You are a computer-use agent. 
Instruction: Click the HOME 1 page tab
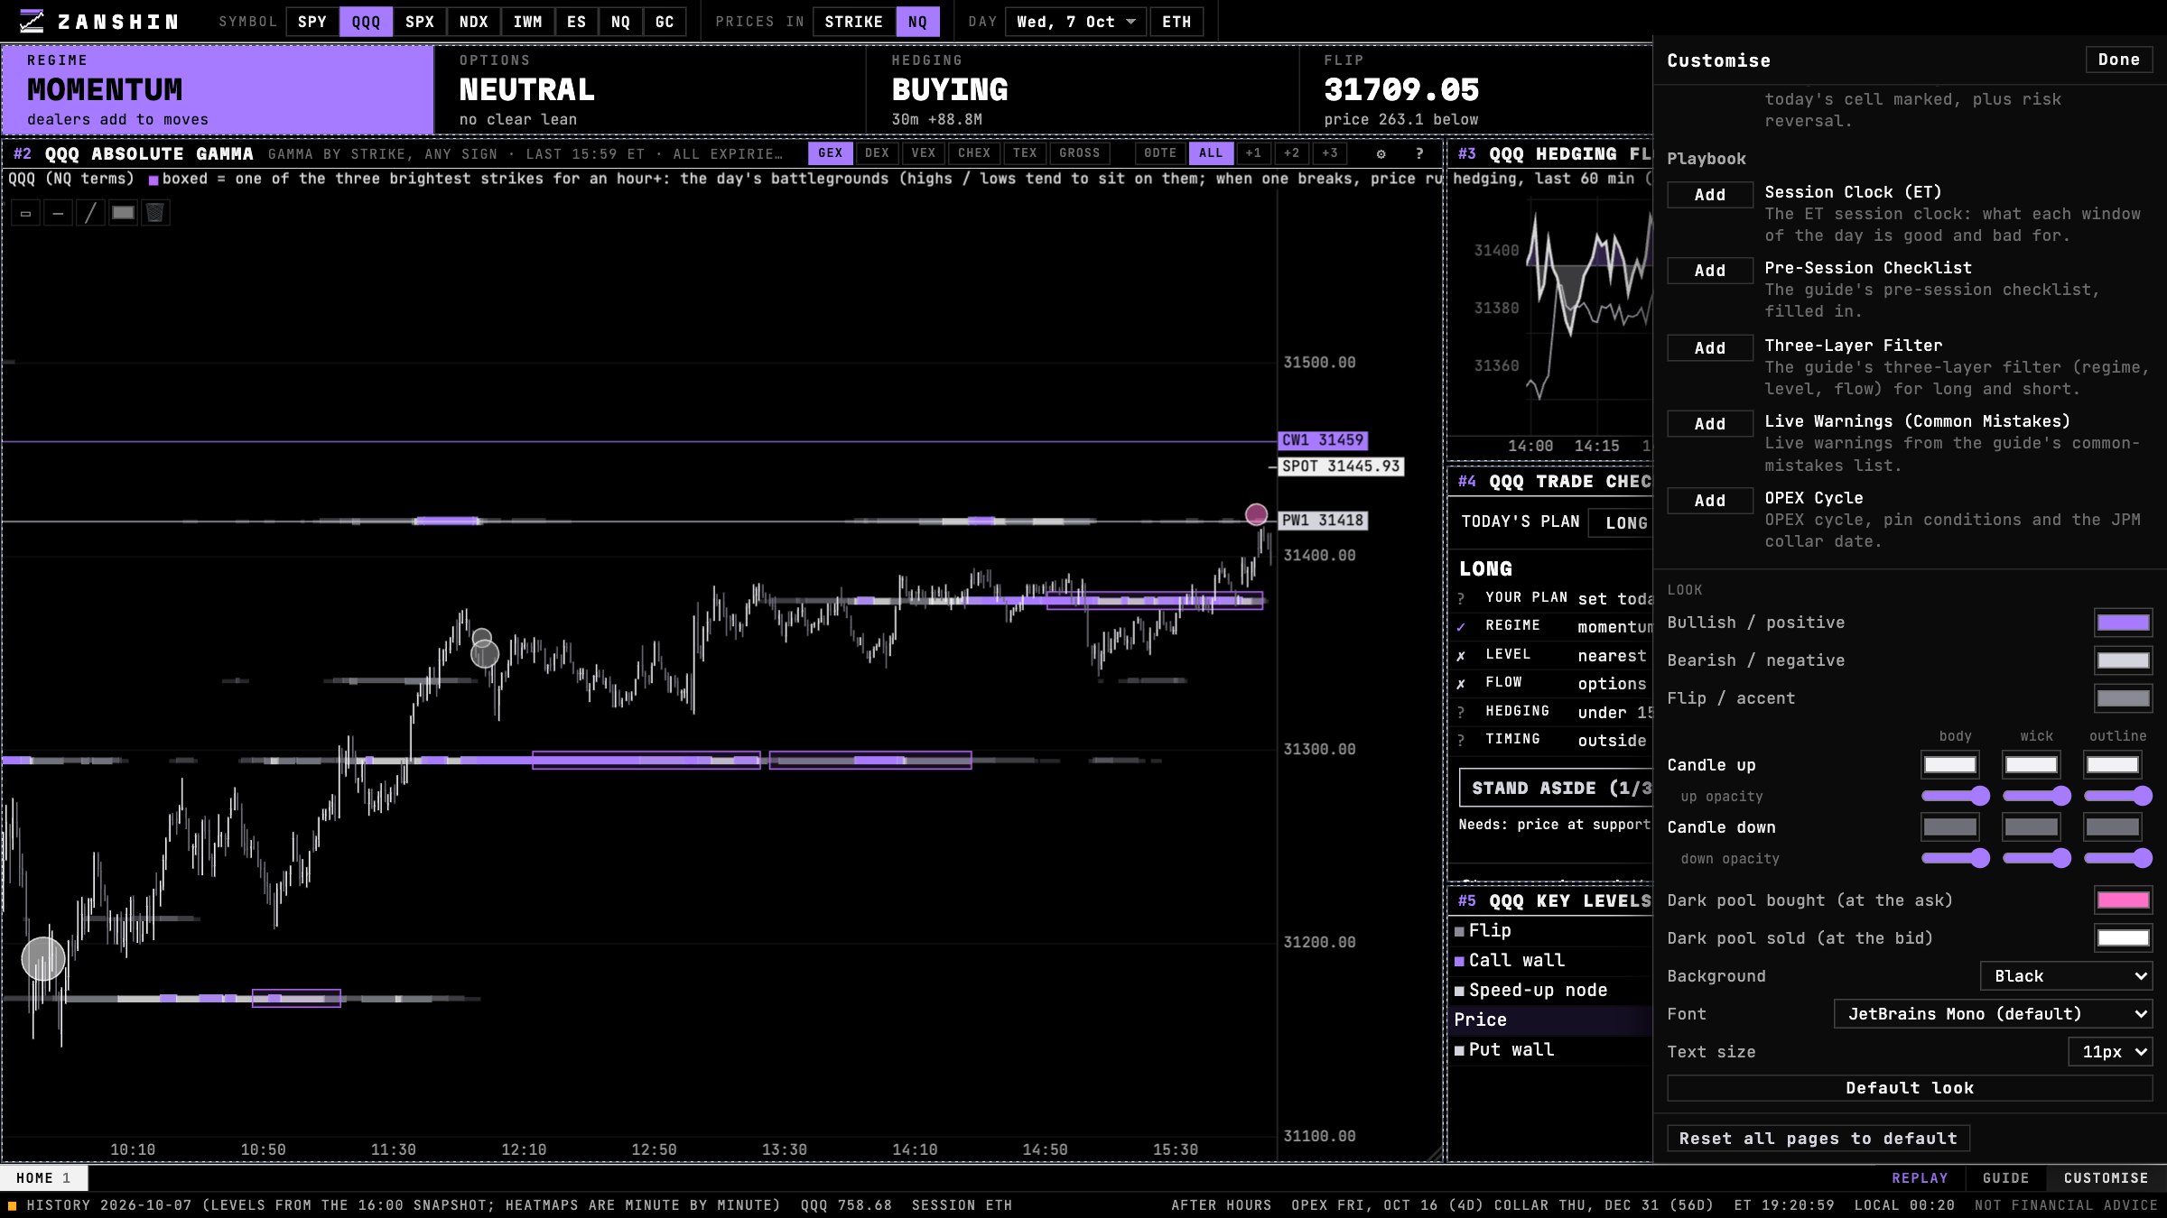pos(43,1178)
